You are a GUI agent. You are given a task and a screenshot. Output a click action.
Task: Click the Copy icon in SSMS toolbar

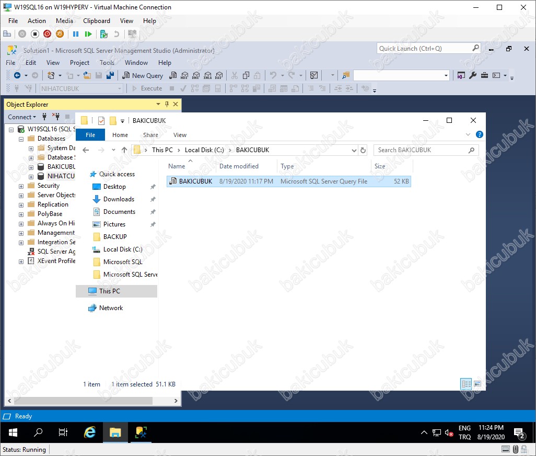pos(246,76)
